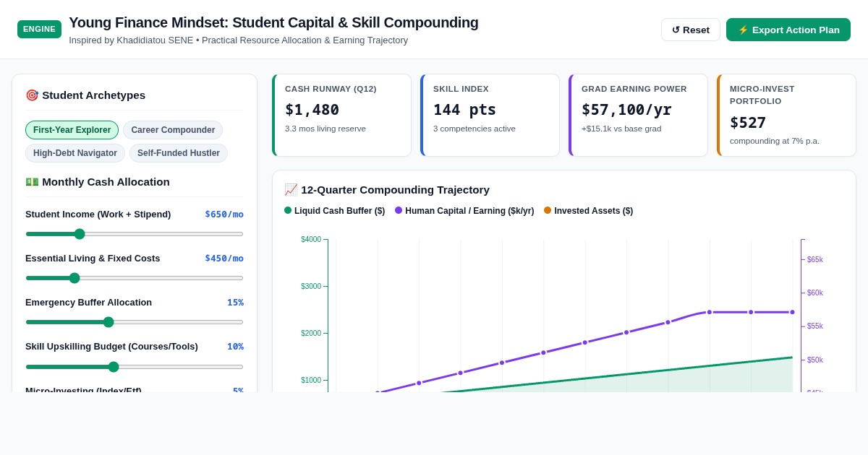This screenshot has width=868, height=455.
Task: Click the 15% emergency buffer value
Action: [235, 303]
